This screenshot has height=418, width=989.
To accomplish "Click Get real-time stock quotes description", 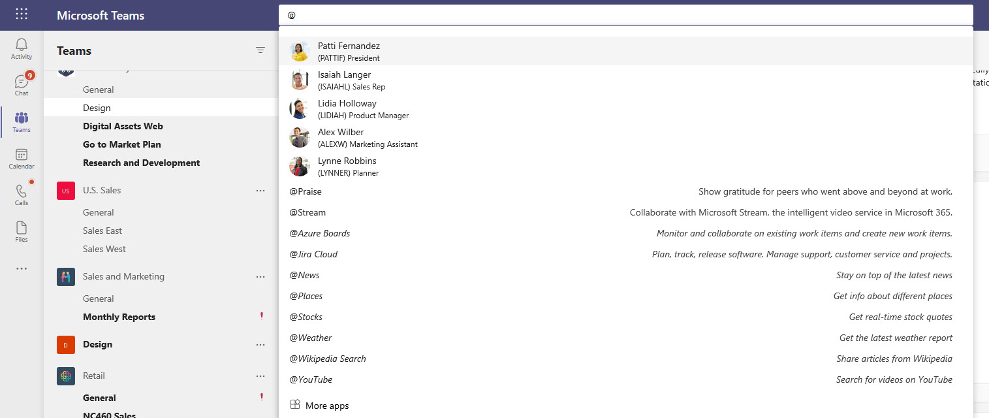I will point(901,317).
